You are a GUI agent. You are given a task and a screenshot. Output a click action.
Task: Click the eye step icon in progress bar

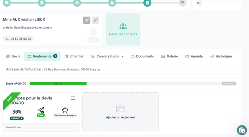click(x=77, y=3)
